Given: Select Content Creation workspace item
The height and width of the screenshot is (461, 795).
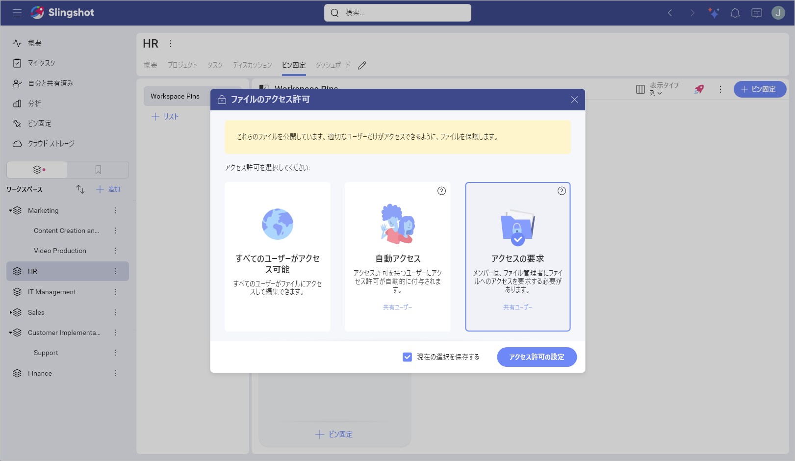Looking at the screenshot, I should (66, 230).
